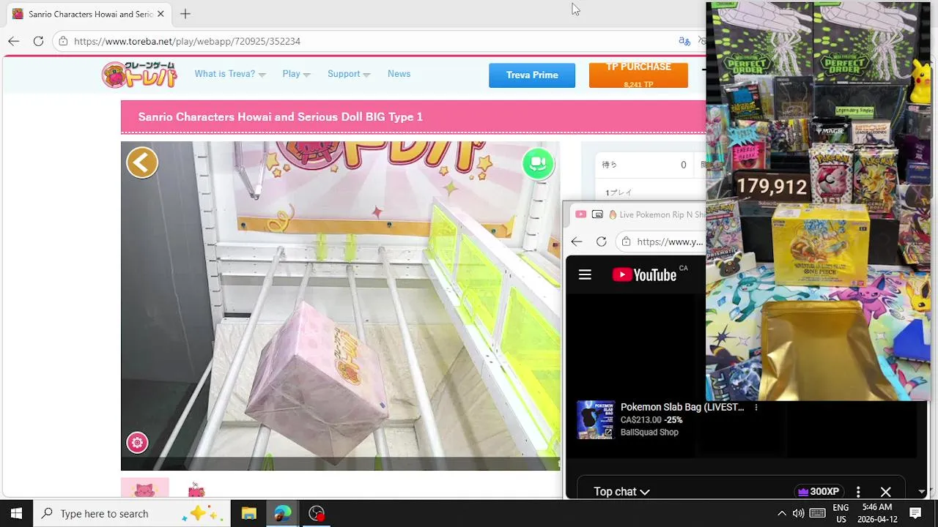Open the touch keyboard tray icon
Image resolution: width=938 pixels, height=527 pixels.
818,513
